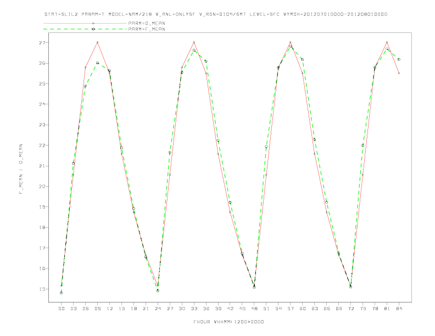
Task: Click x-axis forecast hour label 03
Action: [x=73, y=309]
